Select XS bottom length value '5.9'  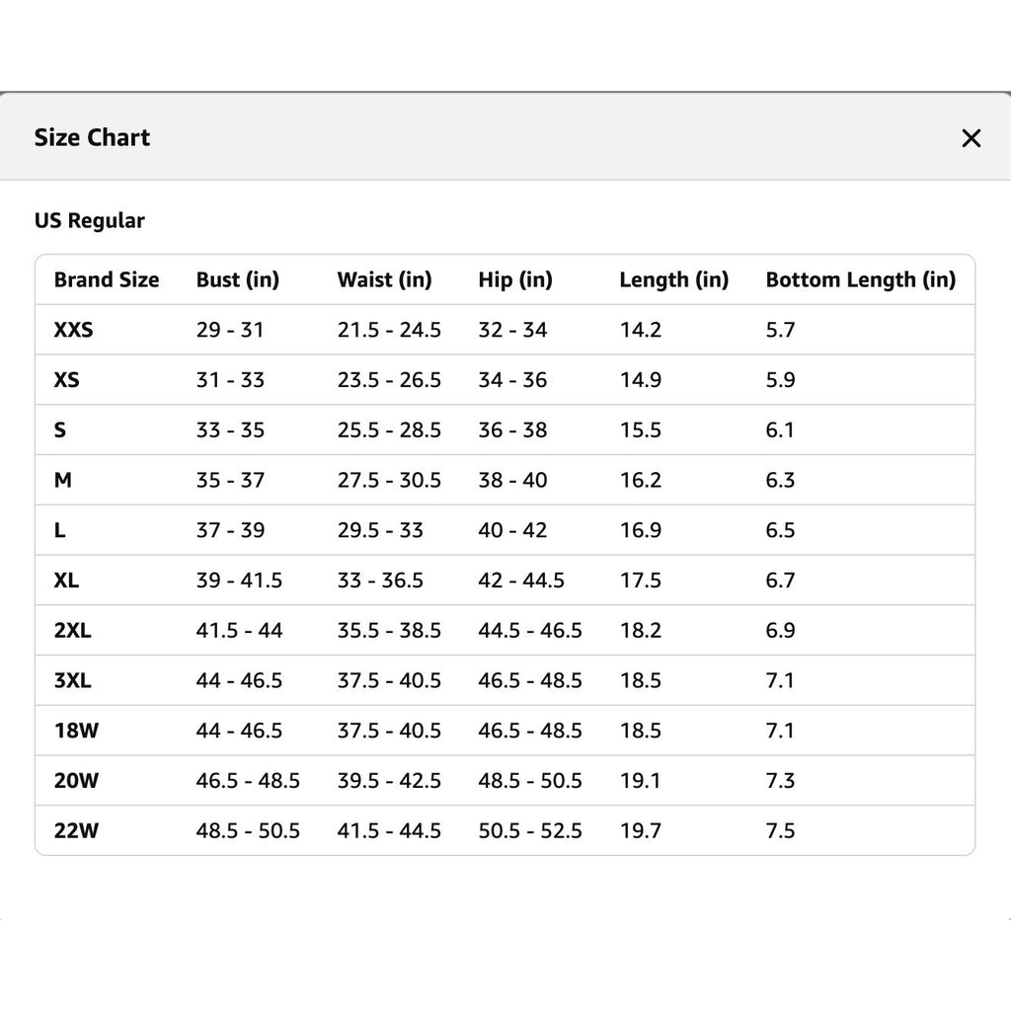tap(780, 380)
